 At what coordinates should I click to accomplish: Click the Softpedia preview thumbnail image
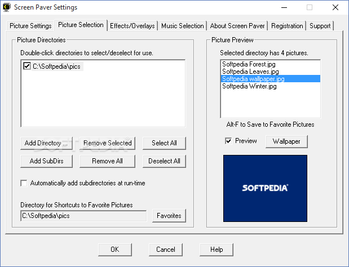click(265, 188)
